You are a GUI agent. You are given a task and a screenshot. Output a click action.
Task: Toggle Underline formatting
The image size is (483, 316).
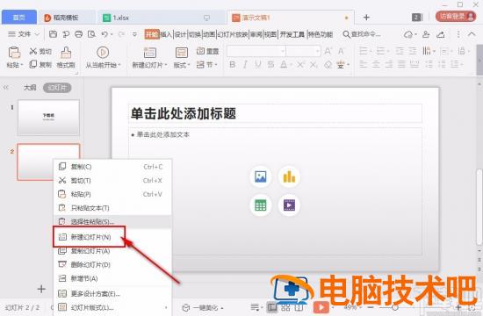point(258,65)
